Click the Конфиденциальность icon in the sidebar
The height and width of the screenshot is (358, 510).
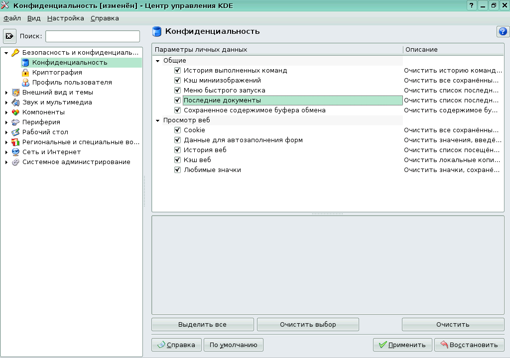26,63
